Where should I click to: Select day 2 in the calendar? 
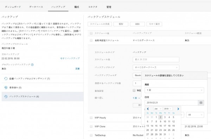pyautogui.click(x=160, y=117)
